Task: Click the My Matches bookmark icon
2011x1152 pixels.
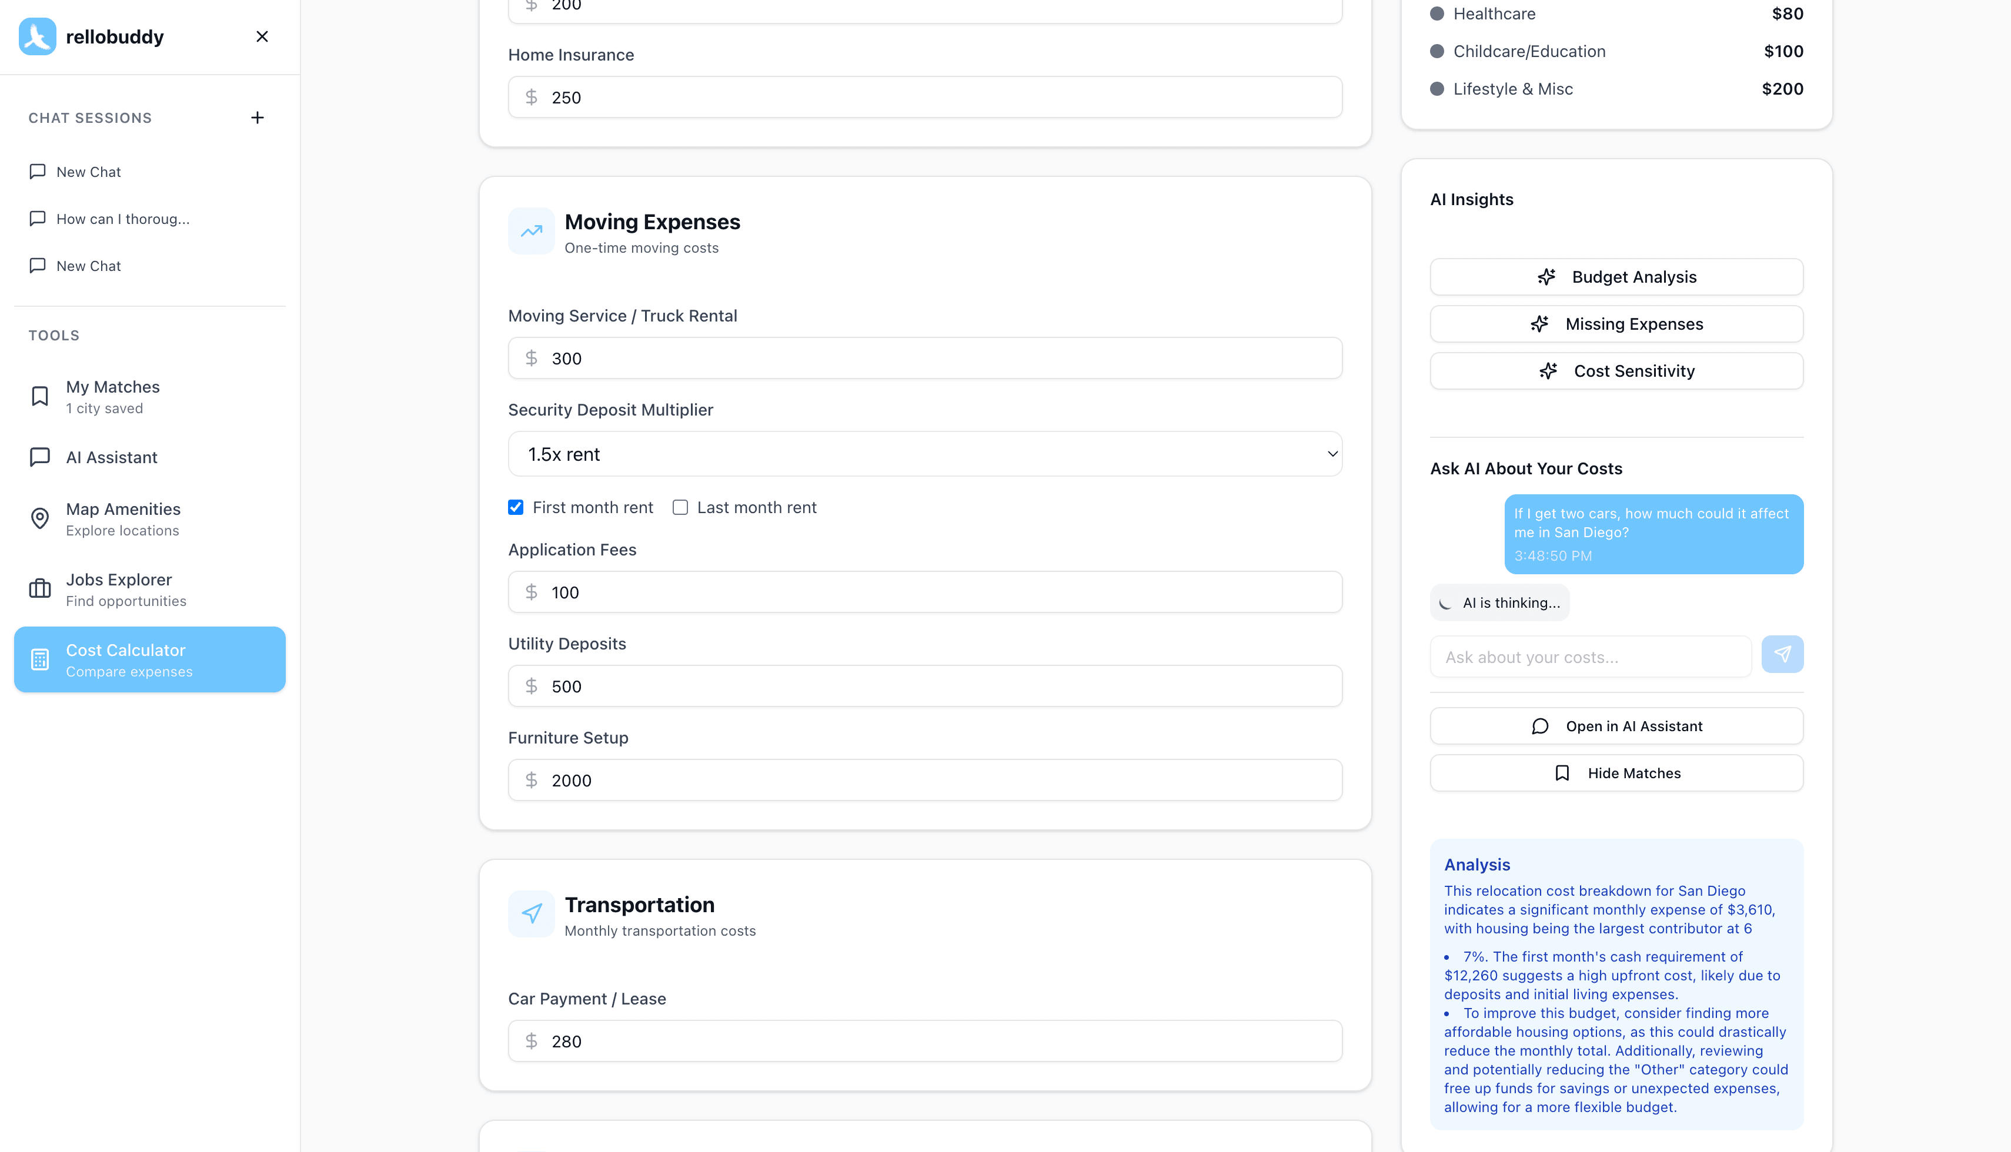Action: point(39,396)
